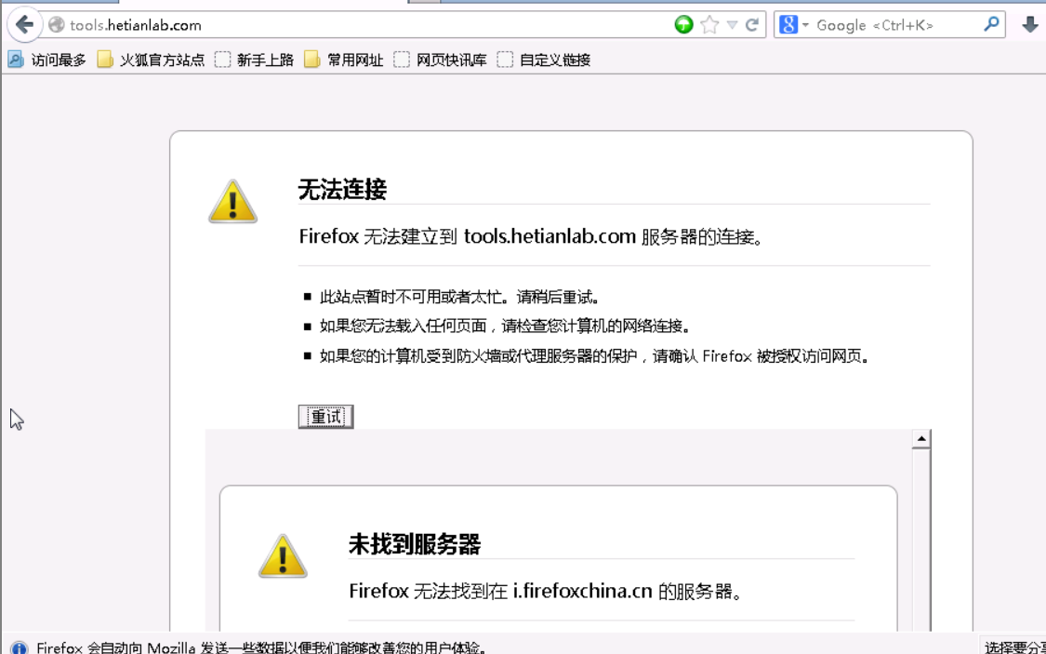Open the 火狐官方站点 bookmark folder
The height and width of the screenshot is (654, 1046).
pos(151,60)
